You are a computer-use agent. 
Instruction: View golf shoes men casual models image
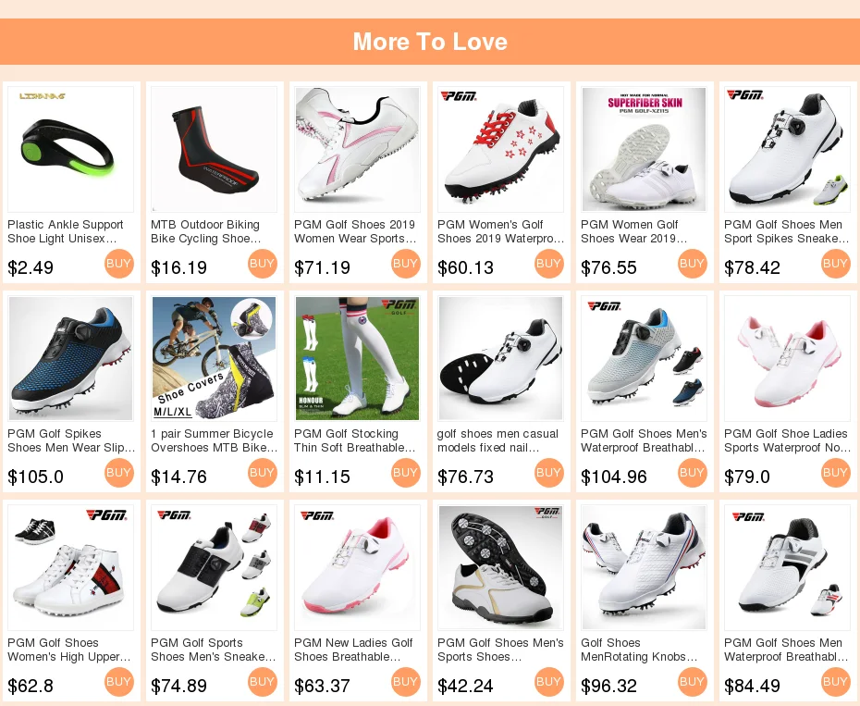(x=500, y=358)
